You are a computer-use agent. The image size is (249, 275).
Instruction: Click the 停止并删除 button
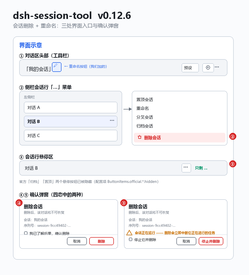(211, 241)
